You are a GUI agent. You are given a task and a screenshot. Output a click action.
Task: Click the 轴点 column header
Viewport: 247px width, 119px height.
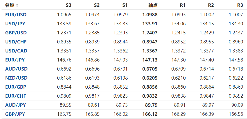(153, 5)
